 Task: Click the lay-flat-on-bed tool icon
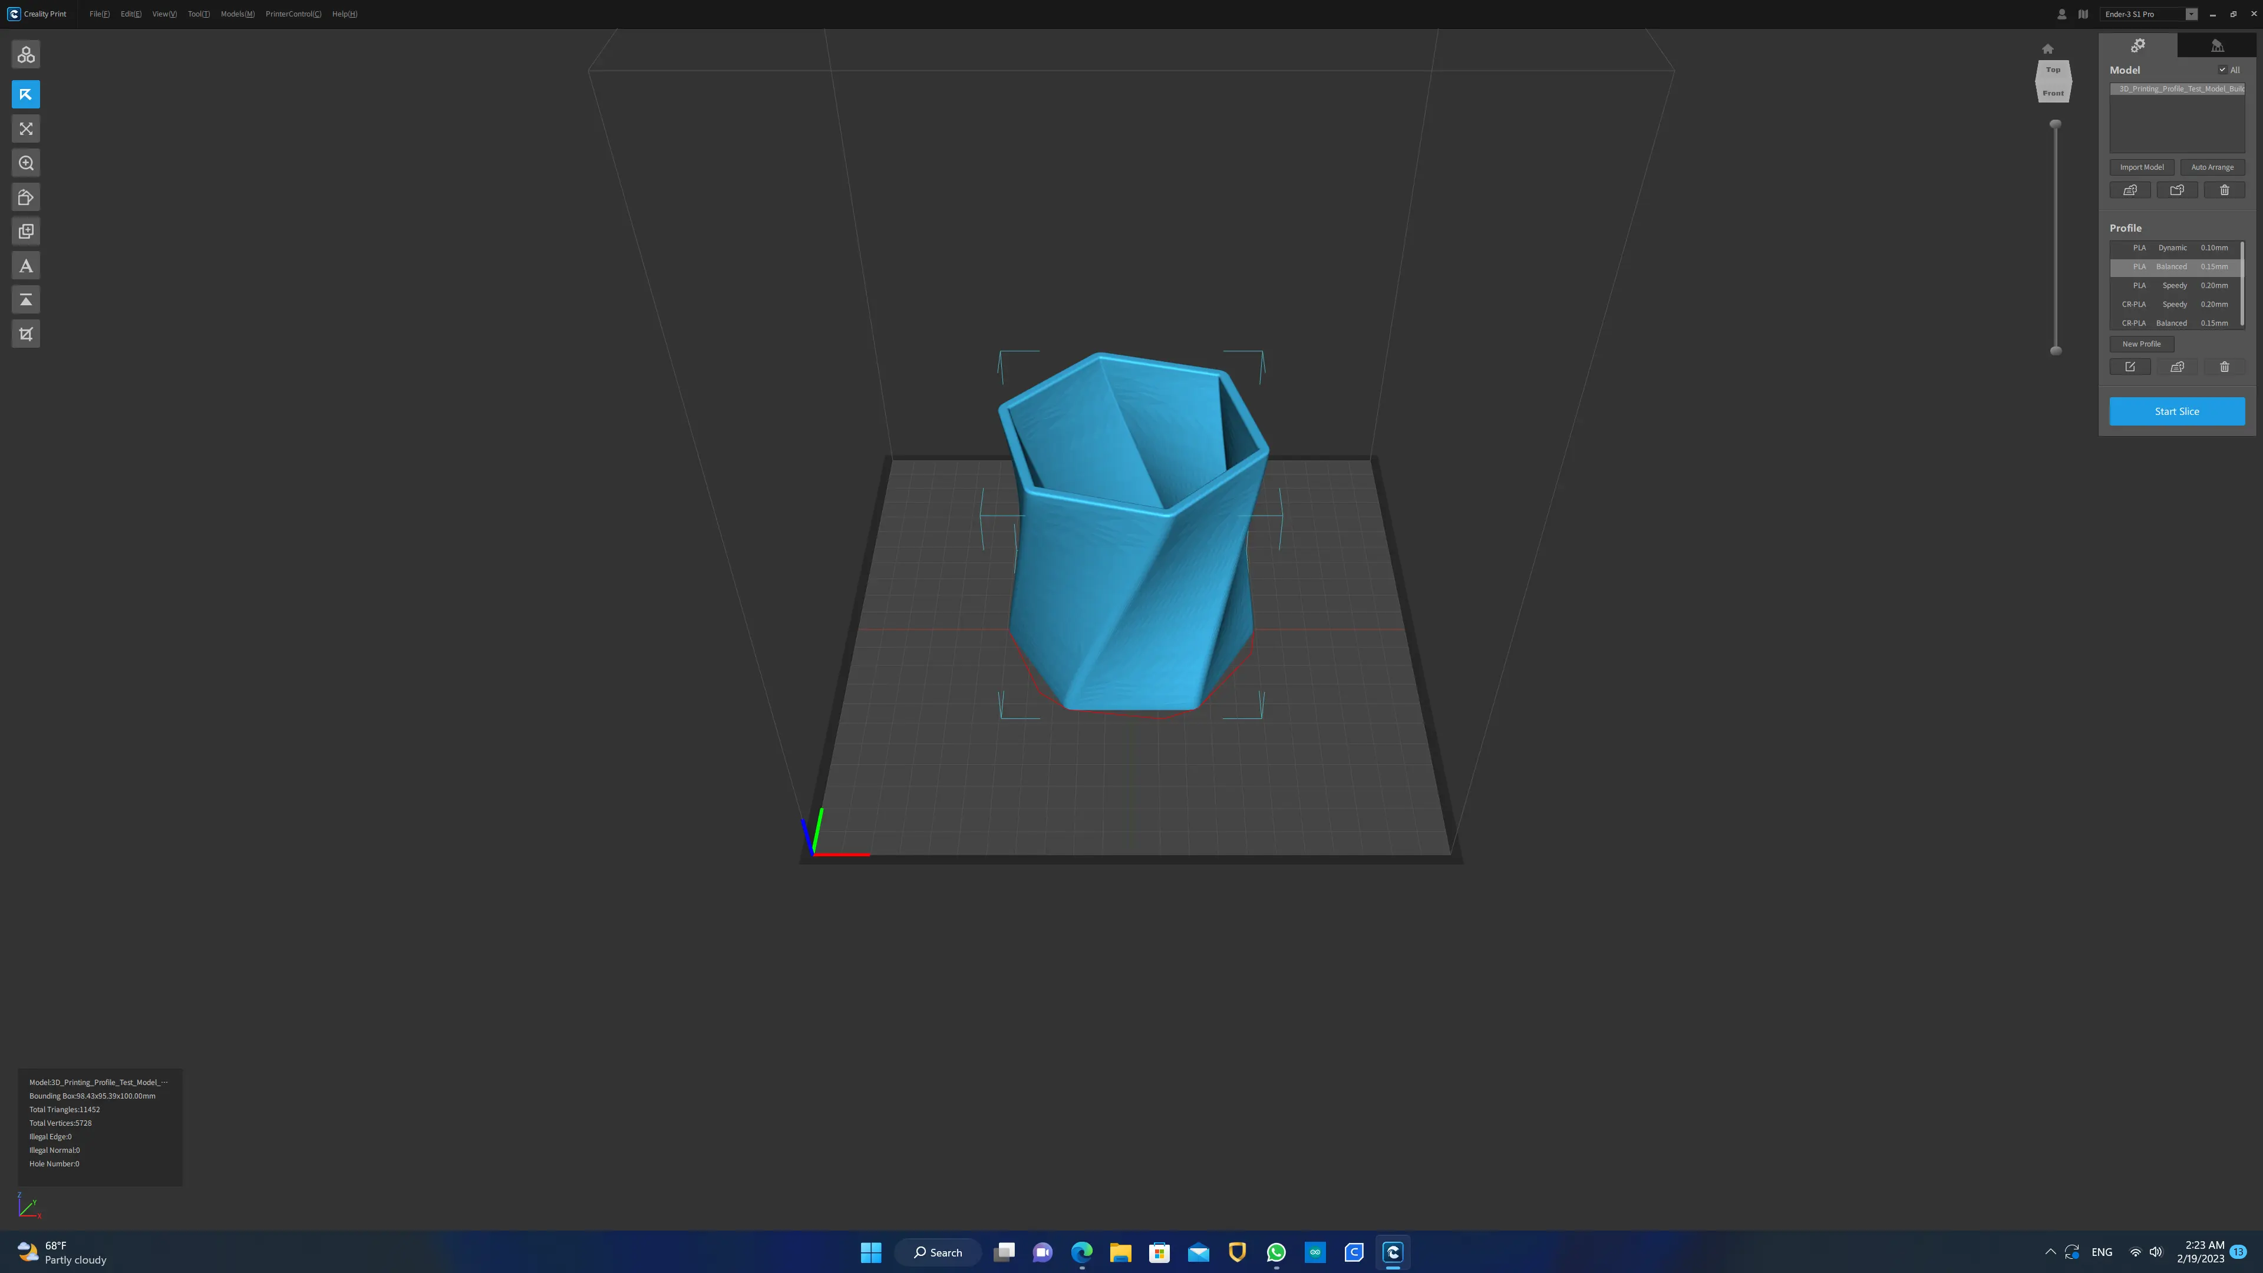(x=25, y=301)
